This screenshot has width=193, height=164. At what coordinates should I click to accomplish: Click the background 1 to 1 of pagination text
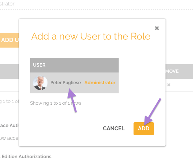click(x=9, y=101)
